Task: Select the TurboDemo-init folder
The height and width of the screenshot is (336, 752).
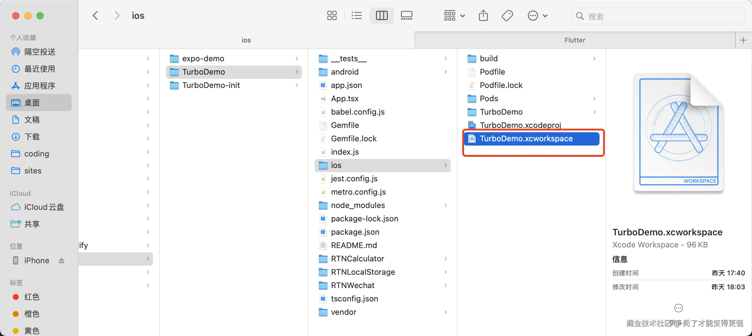Action: [234, 85]
